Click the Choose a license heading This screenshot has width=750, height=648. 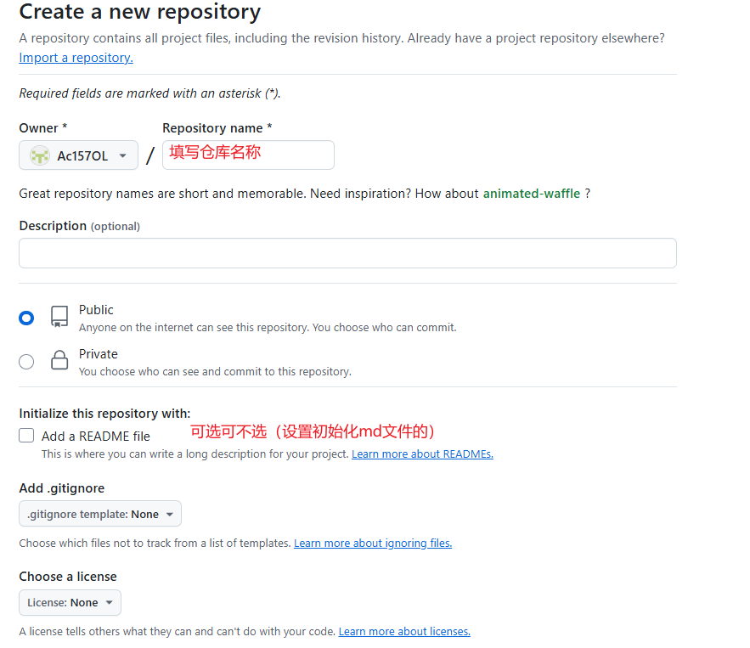[x=68, y=577]
